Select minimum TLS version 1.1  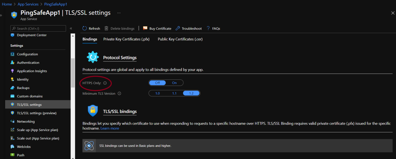coord(174,93)
